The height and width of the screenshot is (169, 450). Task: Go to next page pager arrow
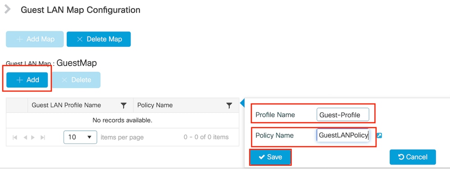[33, 138]
